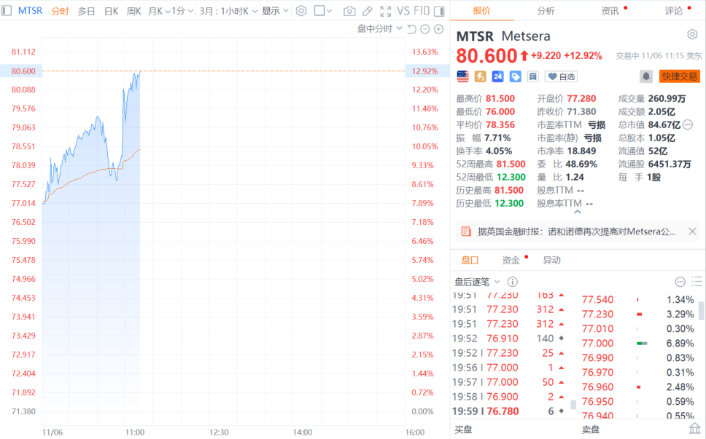Take a chart screenshot with camera icon
The width and height of the screenshot is (706, 439).
[x=349, y=11]
